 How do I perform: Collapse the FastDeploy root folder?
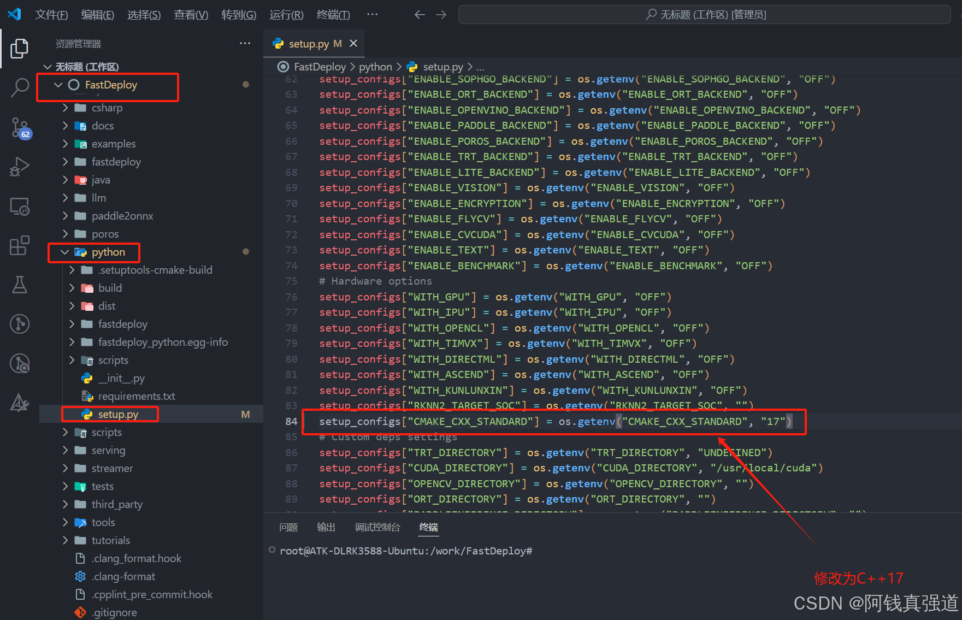58,85
